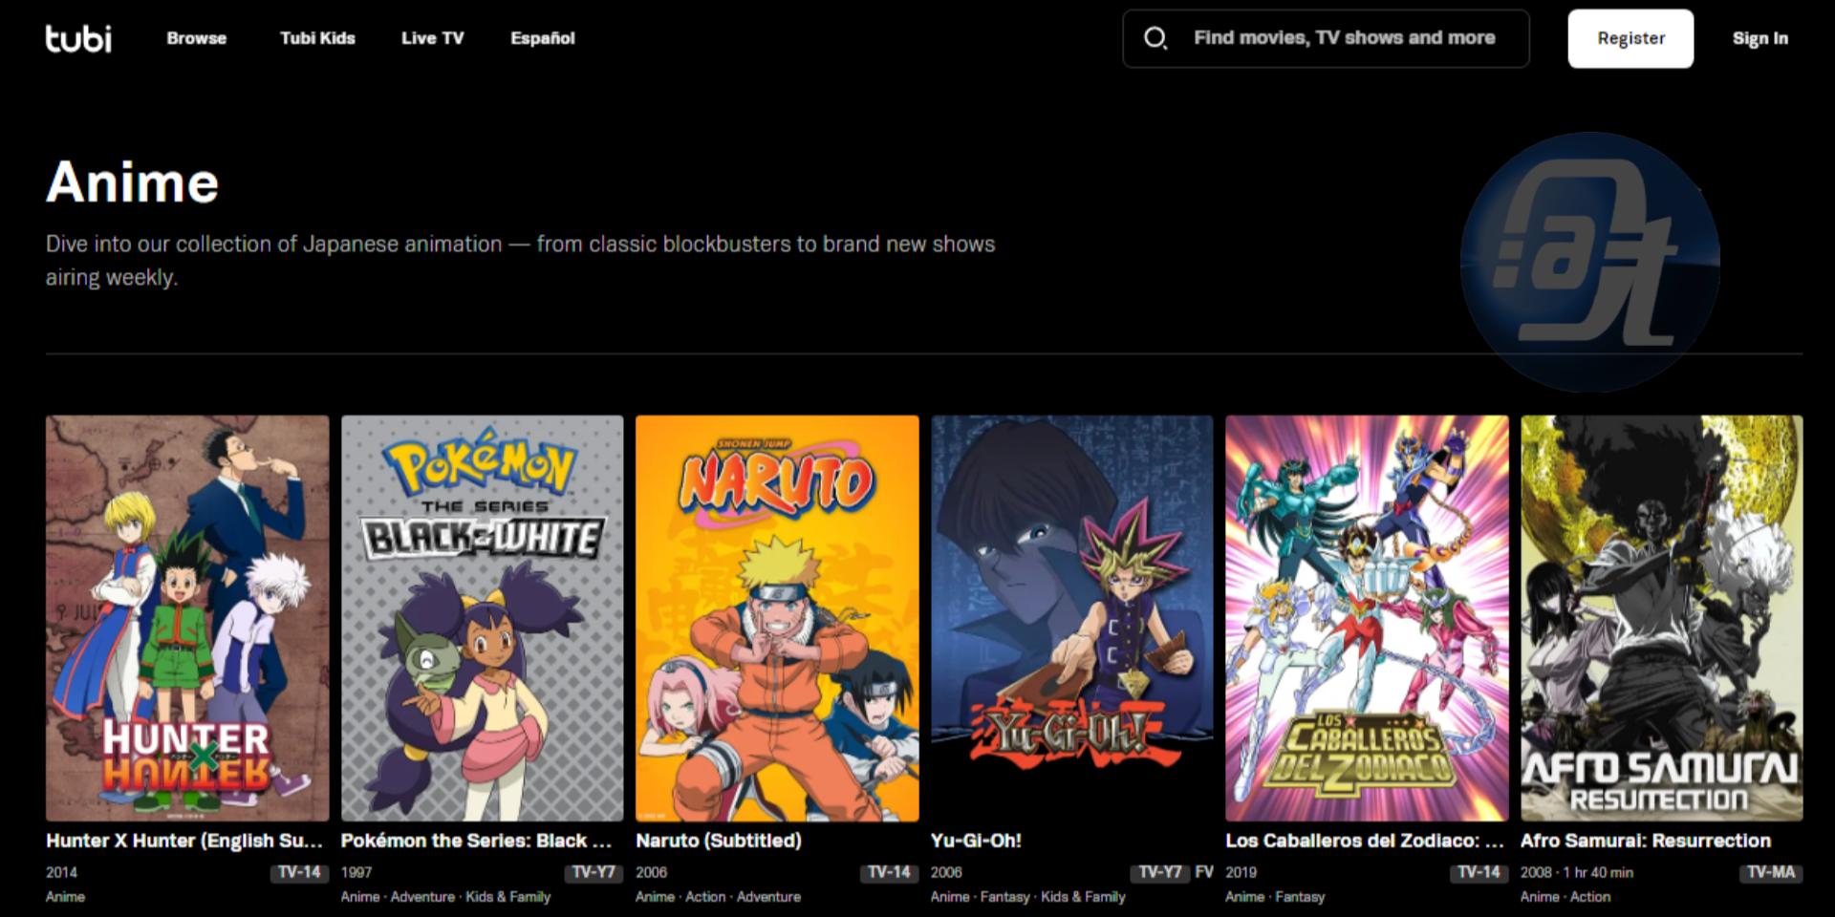Viewport: 1835px width, 917px height.
Task: Open Los Caballeros del Zodiaco poster
Action: pyautogui.click(x=1367, y=618)
